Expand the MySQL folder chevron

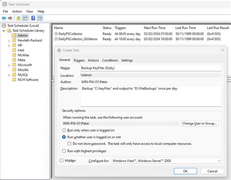click(9, 75)
